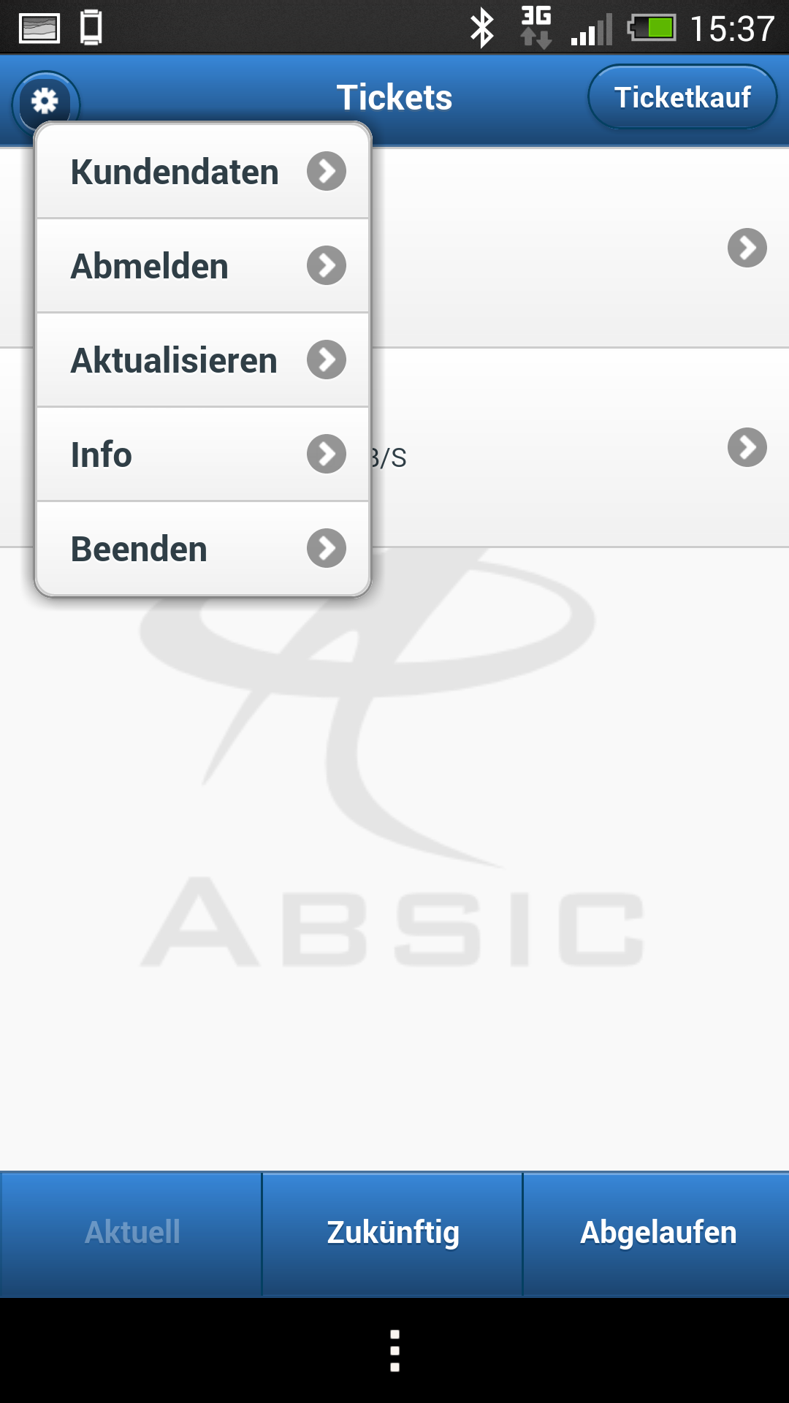Hit the arrow icon beside Beenden
The height and width of the screenshot is (1403, 789).
coord(326,548)
